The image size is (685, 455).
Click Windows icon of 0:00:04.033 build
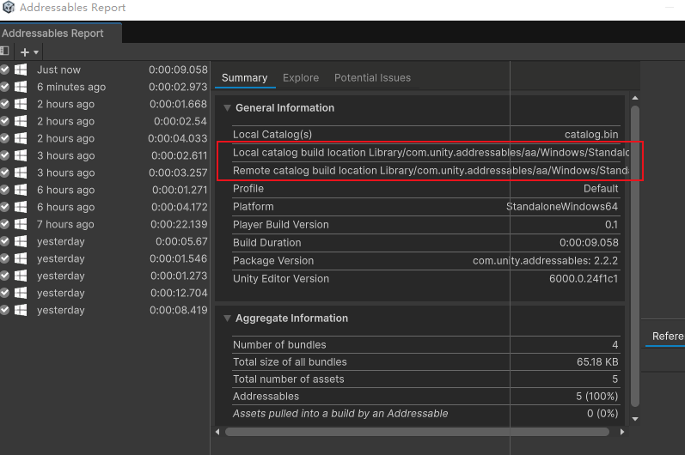point(21,138)
